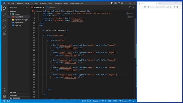Go forward in browser window
The image size is (183, 103).
(x=142, y=7)
